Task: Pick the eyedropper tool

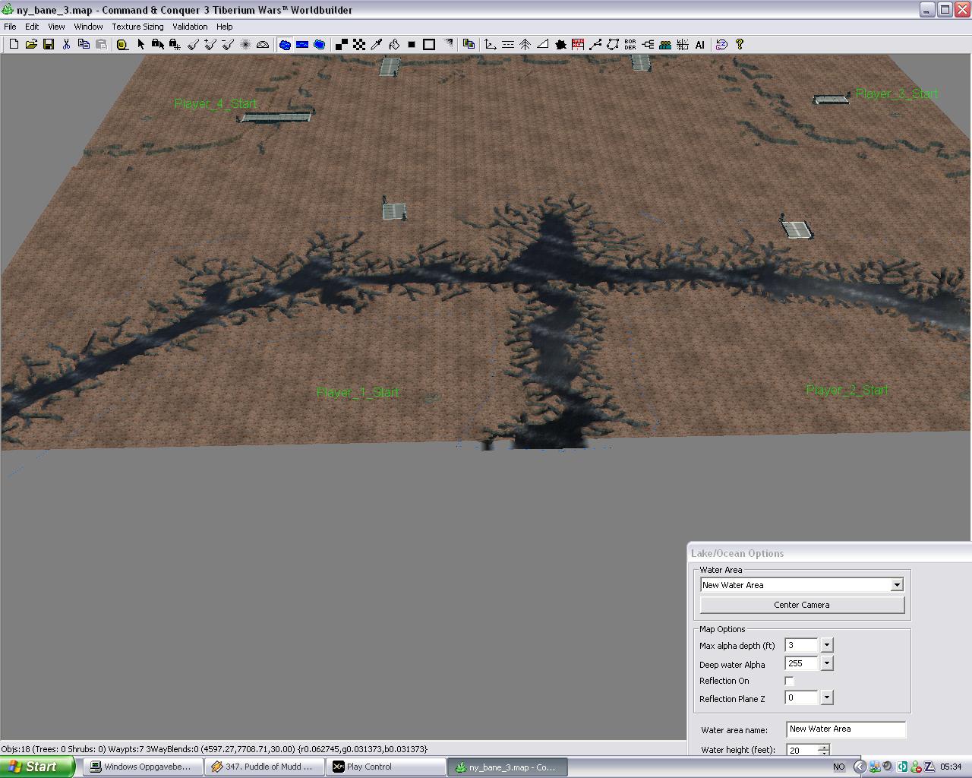Action: 377,45
